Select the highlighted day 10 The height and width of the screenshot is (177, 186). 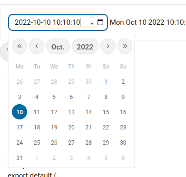[x=20, y=112]
